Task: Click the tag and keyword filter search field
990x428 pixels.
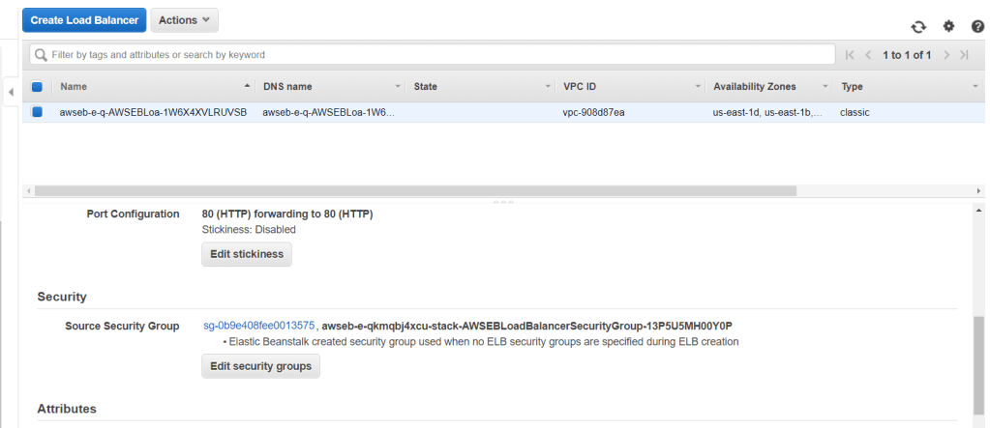Action: pos(435,55)
